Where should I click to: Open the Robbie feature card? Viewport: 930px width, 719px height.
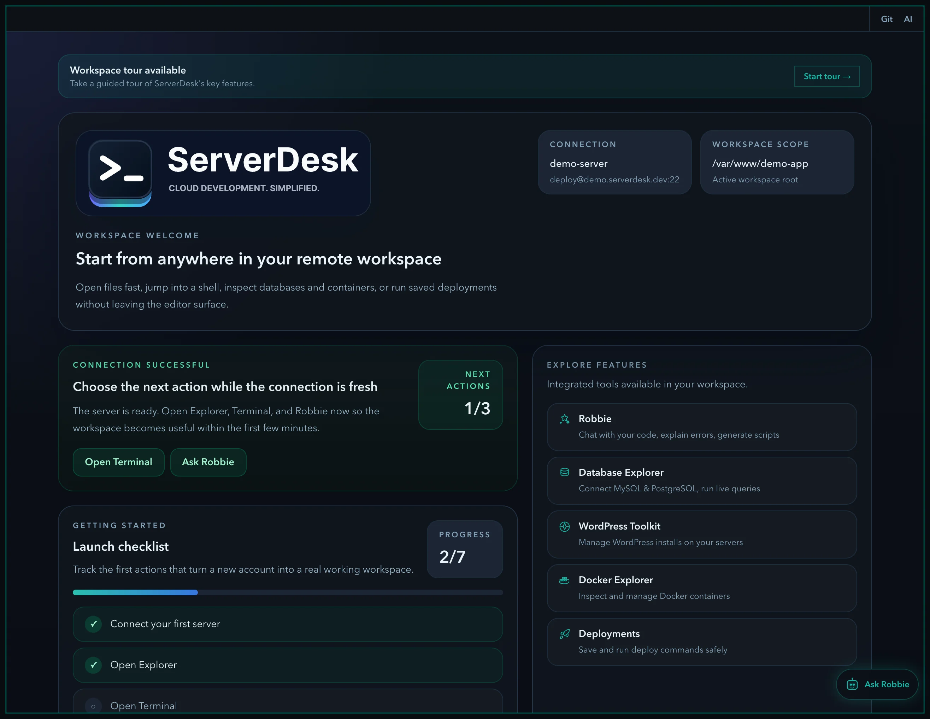click(x=702, y=427)
